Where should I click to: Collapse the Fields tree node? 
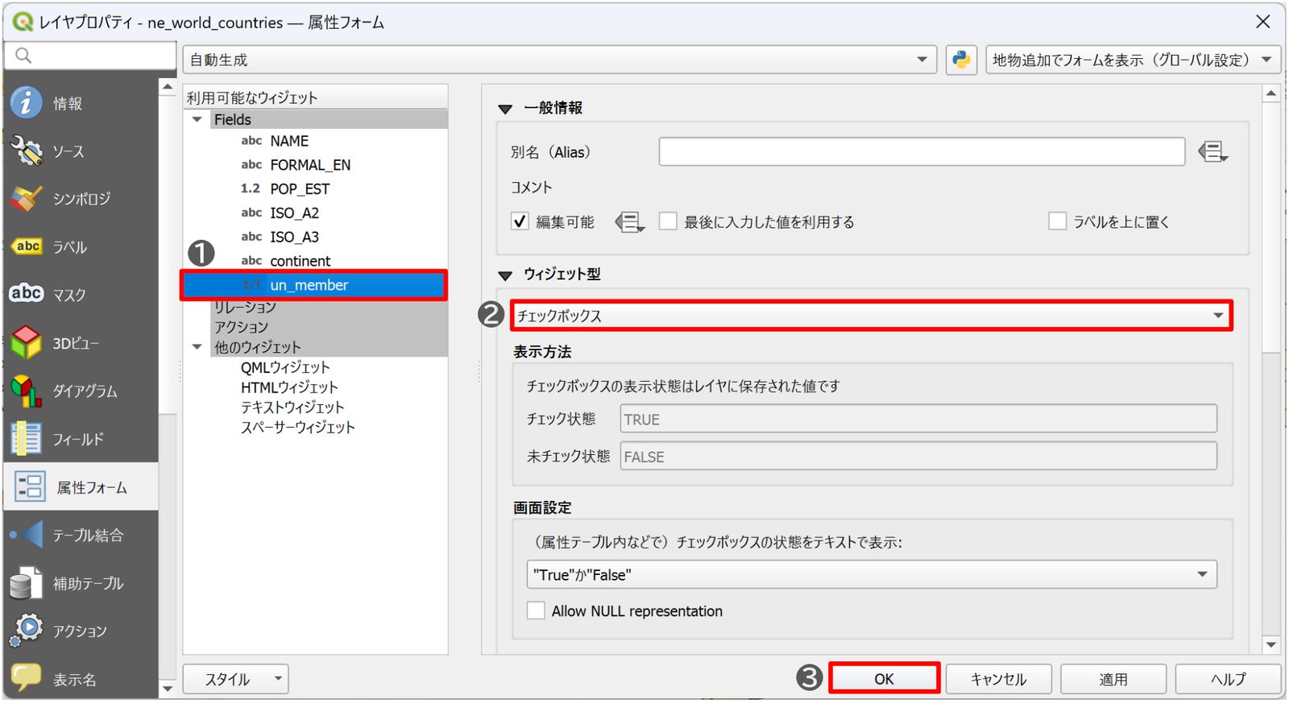click(197, 119)
